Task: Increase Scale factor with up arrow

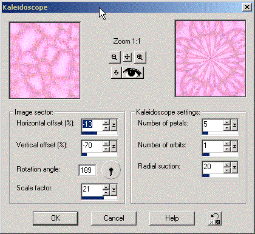Action: click(x=106, y=187)
